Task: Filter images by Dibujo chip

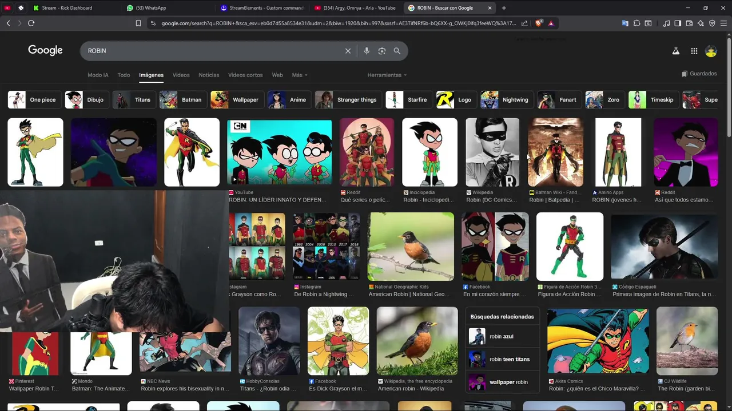Action: click(86, 100)
